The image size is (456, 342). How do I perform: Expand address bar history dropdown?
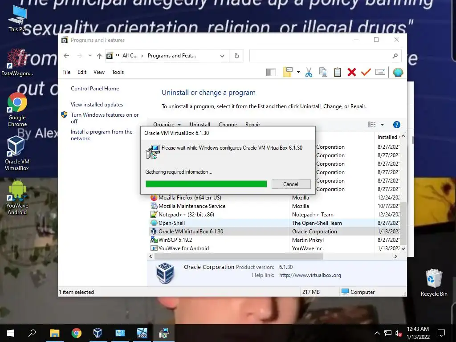click(222, 56)
